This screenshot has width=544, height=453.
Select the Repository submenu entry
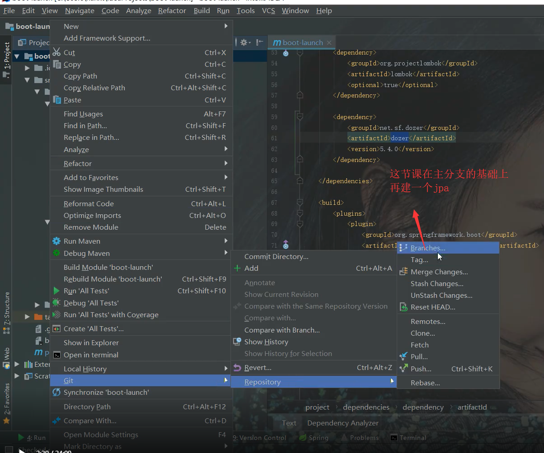click(x=314, y=382)
